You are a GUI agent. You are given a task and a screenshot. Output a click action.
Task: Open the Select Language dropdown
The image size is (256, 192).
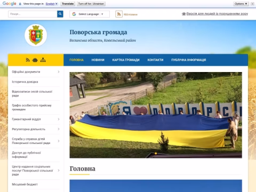[90, 14]
